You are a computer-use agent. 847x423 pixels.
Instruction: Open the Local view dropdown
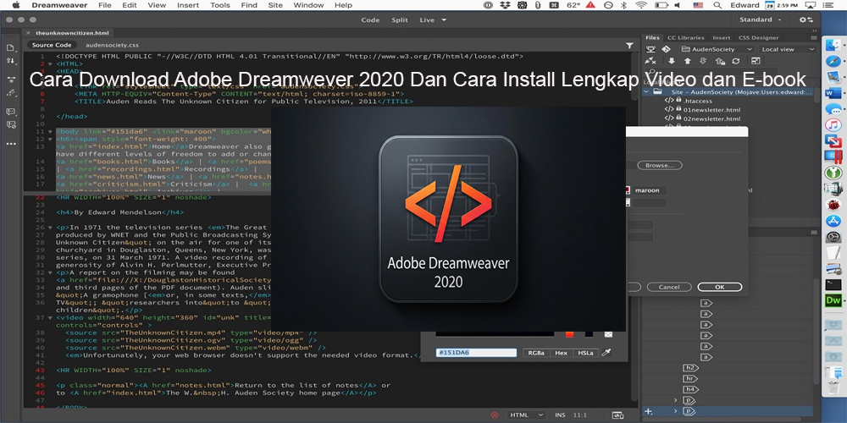pyautogui.click(x=789, y=49)
